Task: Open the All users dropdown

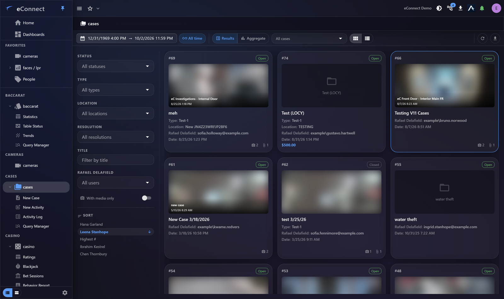Action: click(x=116, y=183)
